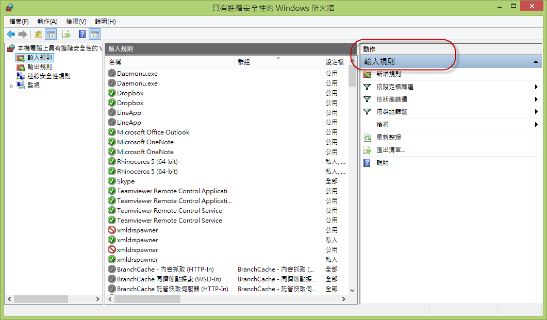Open the 檔案(F) menu

[x=19, y=22]
